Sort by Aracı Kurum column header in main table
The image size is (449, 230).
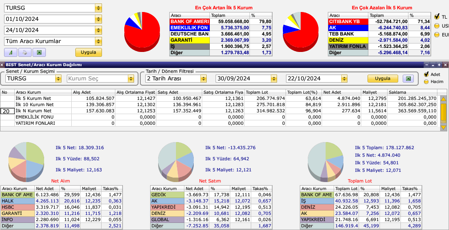click(x=43, y=92)
